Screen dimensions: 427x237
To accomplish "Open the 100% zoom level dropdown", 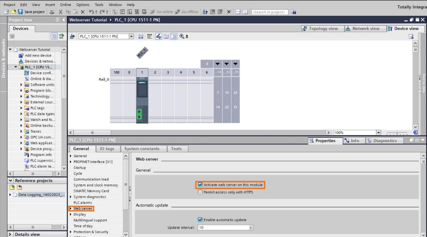I will coord(378,133).
